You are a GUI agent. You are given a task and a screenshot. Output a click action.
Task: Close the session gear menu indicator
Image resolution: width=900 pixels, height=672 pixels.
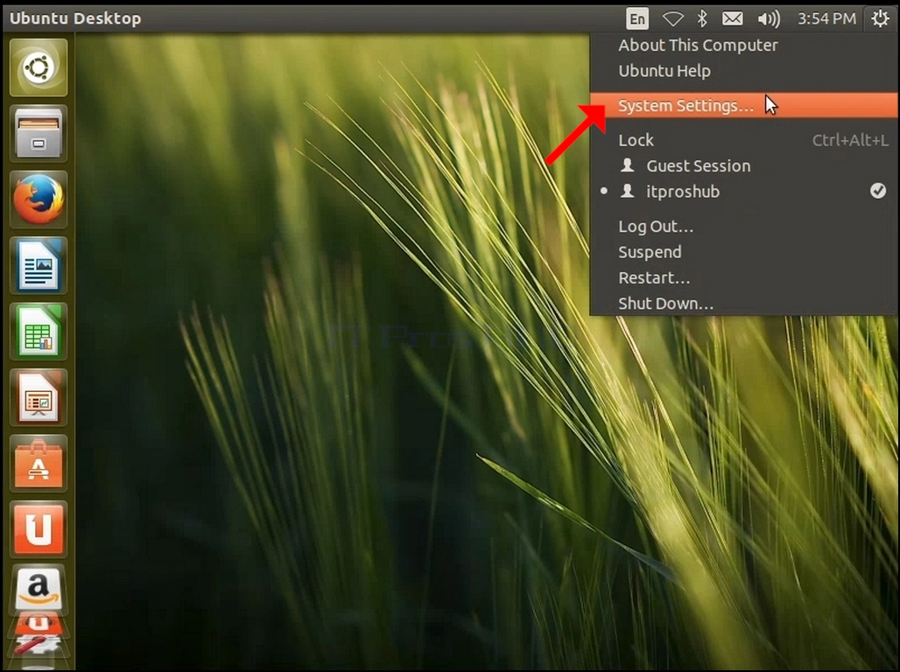click(x=880, y=19)
